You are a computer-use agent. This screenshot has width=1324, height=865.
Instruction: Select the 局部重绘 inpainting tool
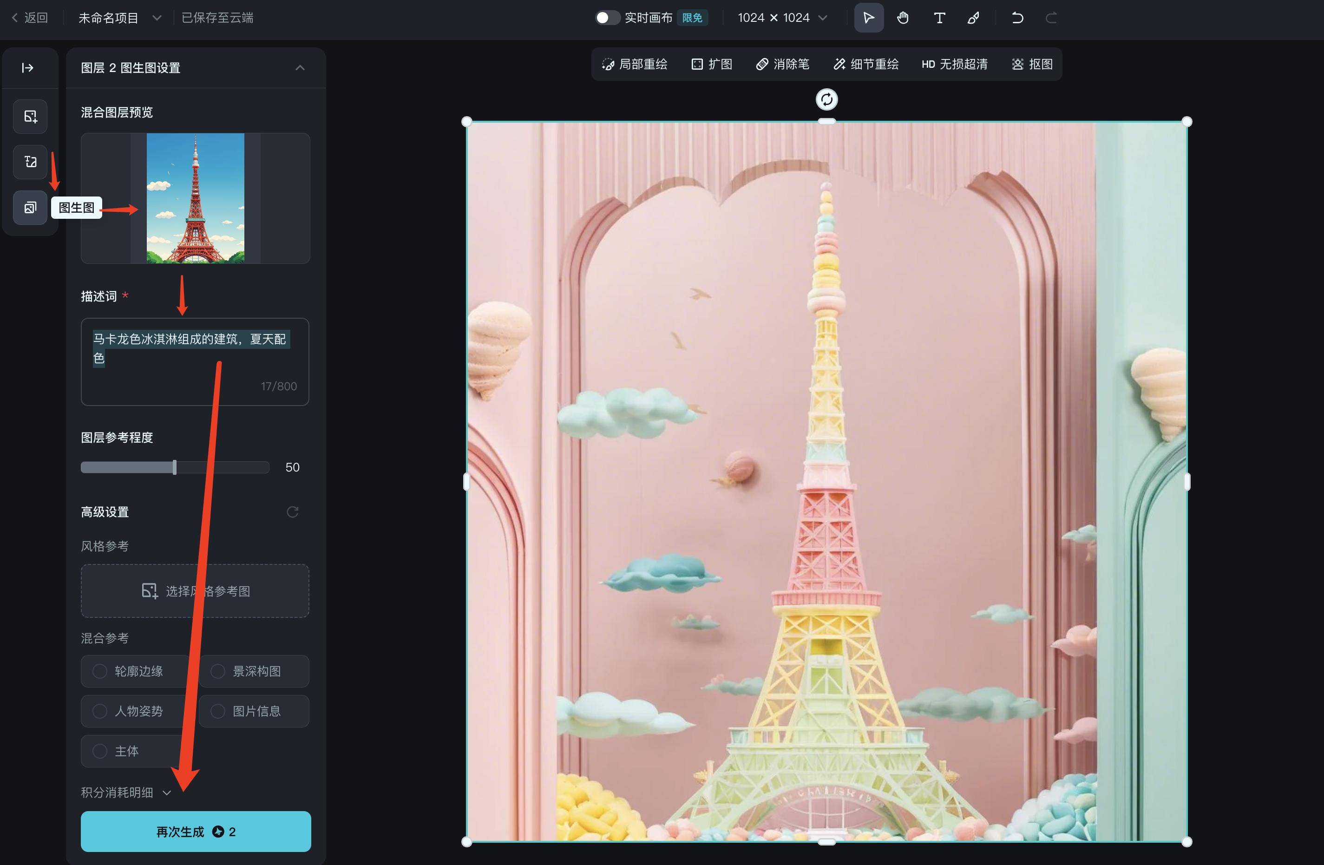635,64
